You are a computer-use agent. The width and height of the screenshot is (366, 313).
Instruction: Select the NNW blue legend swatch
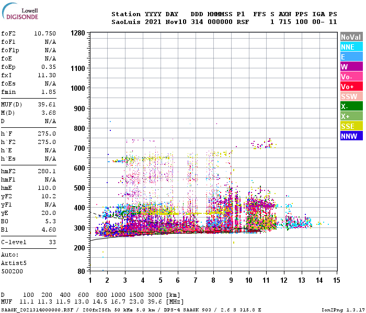pyautogui.click(x=351, y=136)
